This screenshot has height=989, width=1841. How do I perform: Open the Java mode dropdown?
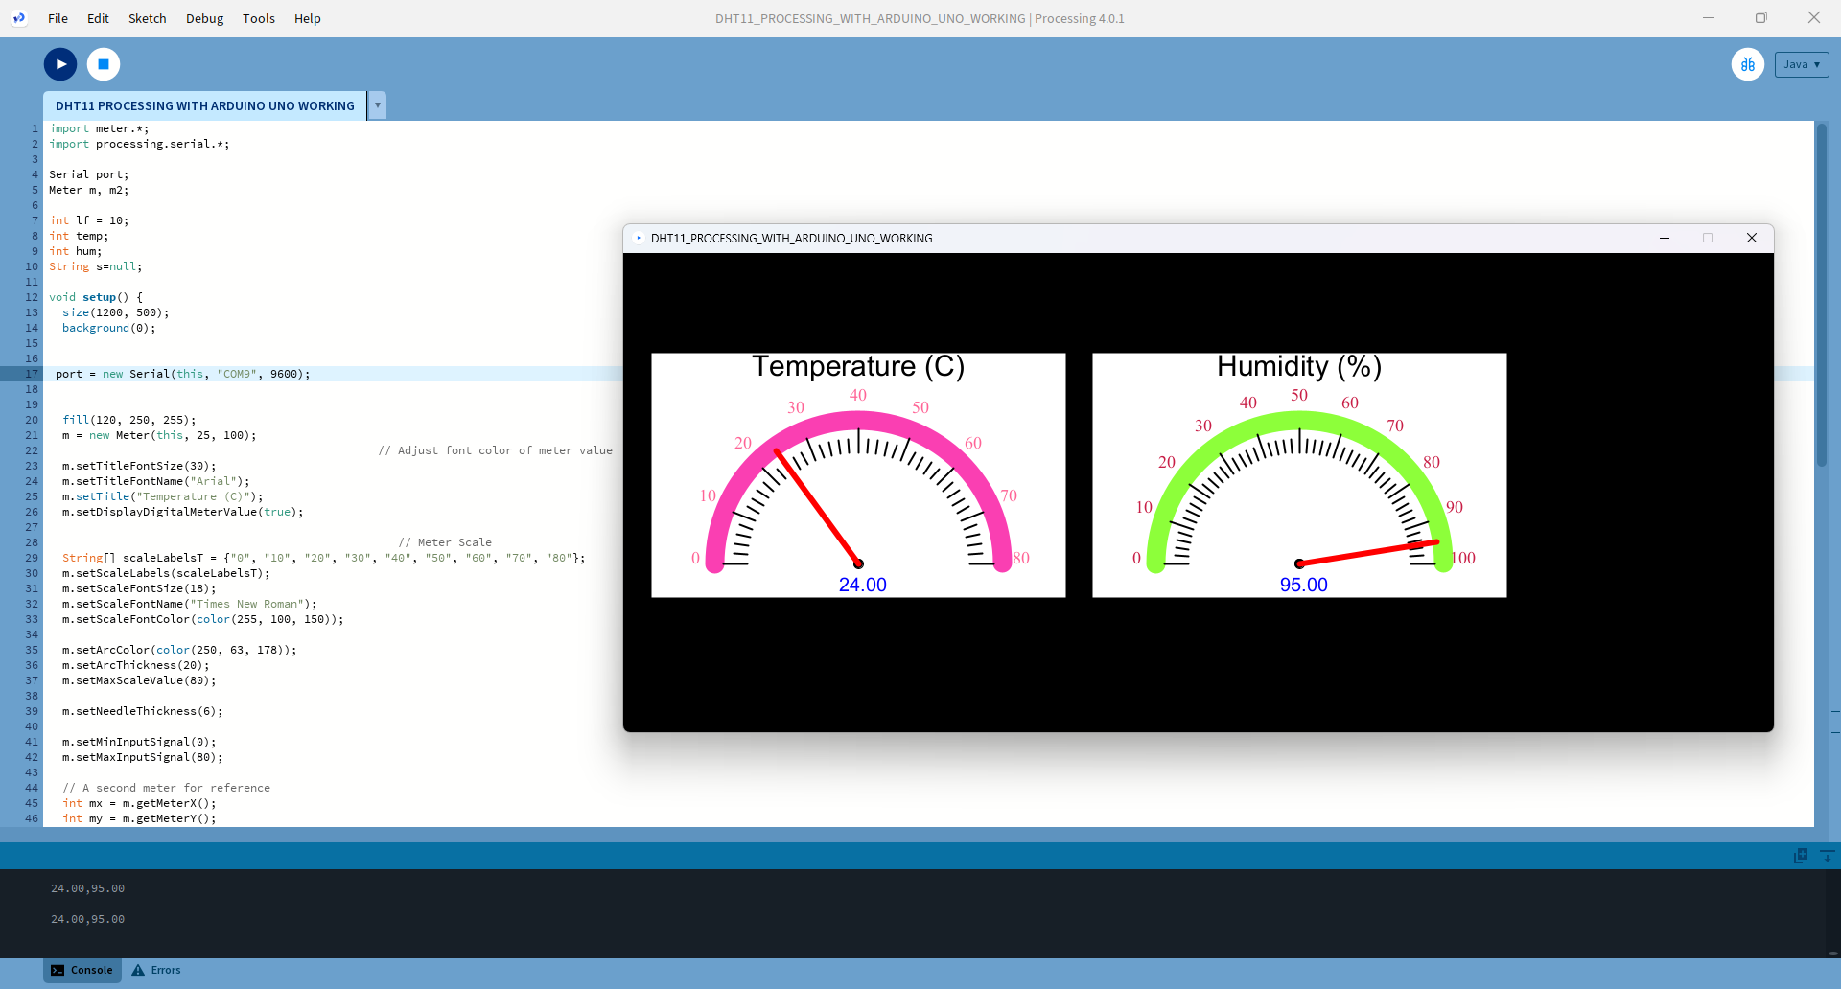click(1801, 64)
